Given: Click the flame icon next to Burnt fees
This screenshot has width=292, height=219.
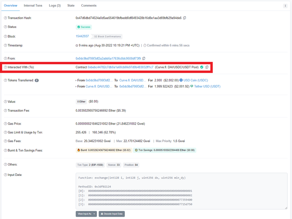Looking at the screenshot, I should pyautogui.click(x=78, y=150).
